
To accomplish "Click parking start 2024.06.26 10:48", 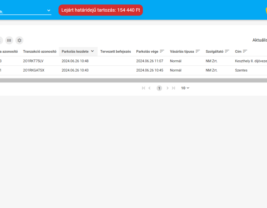I will pyautogui.click(x=75, y=61).
